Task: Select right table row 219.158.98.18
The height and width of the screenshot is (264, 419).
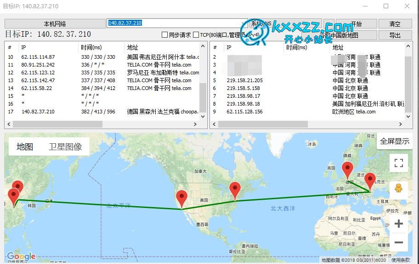Action: pyautogui.click(x=308, y=104)
